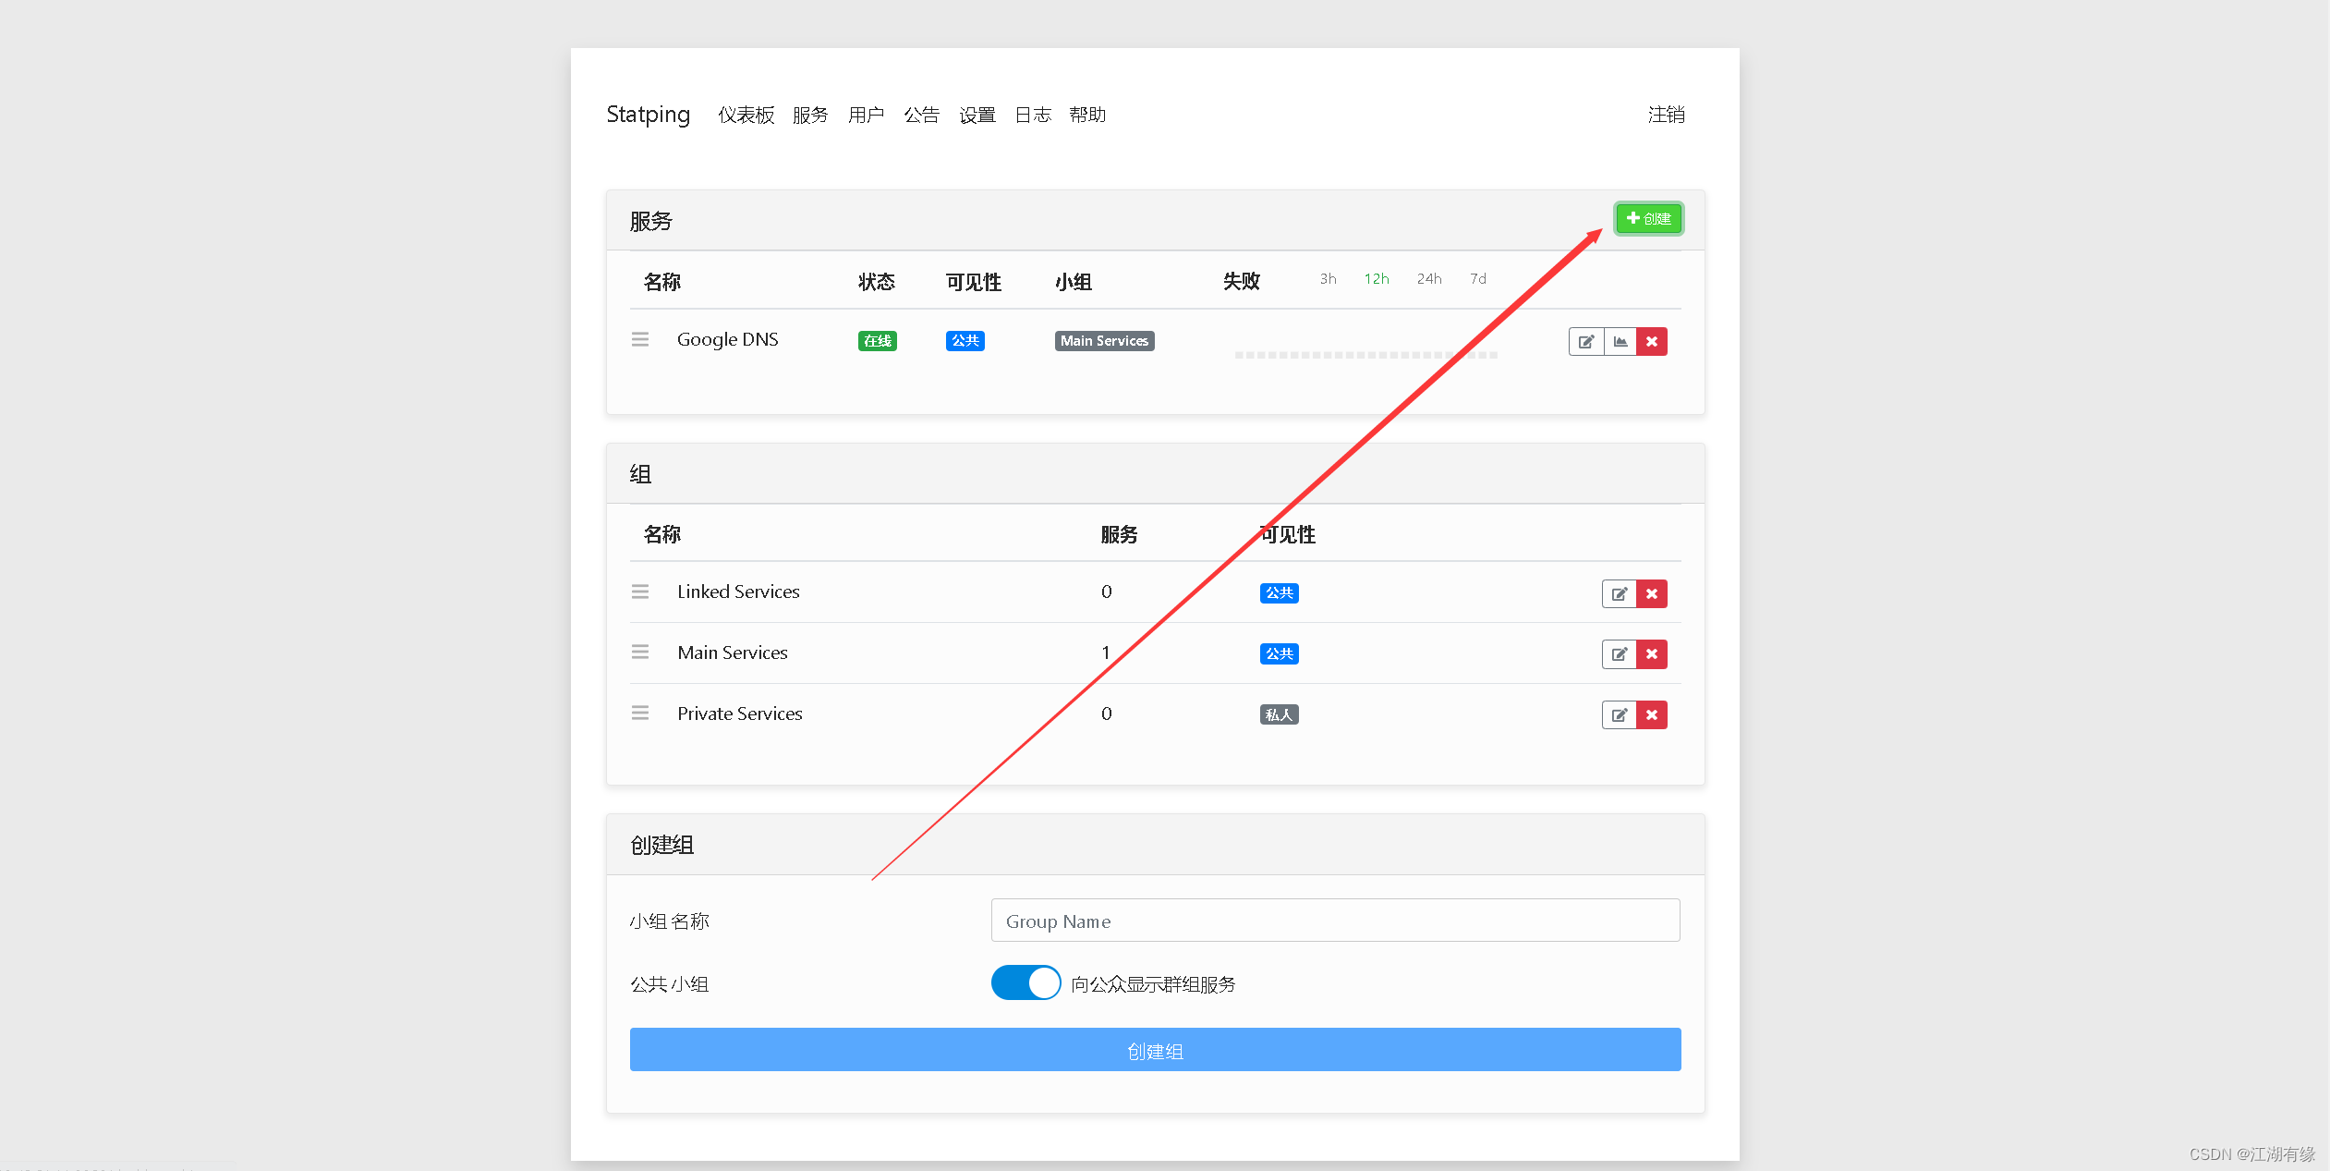Click the drag handle beside Private Services
Screen dimensions: 2330x1171
click(x=640, y=714)
